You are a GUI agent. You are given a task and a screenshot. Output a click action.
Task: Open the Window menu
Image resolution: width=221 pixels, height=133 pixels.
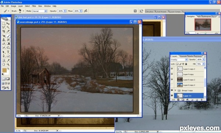48,6
